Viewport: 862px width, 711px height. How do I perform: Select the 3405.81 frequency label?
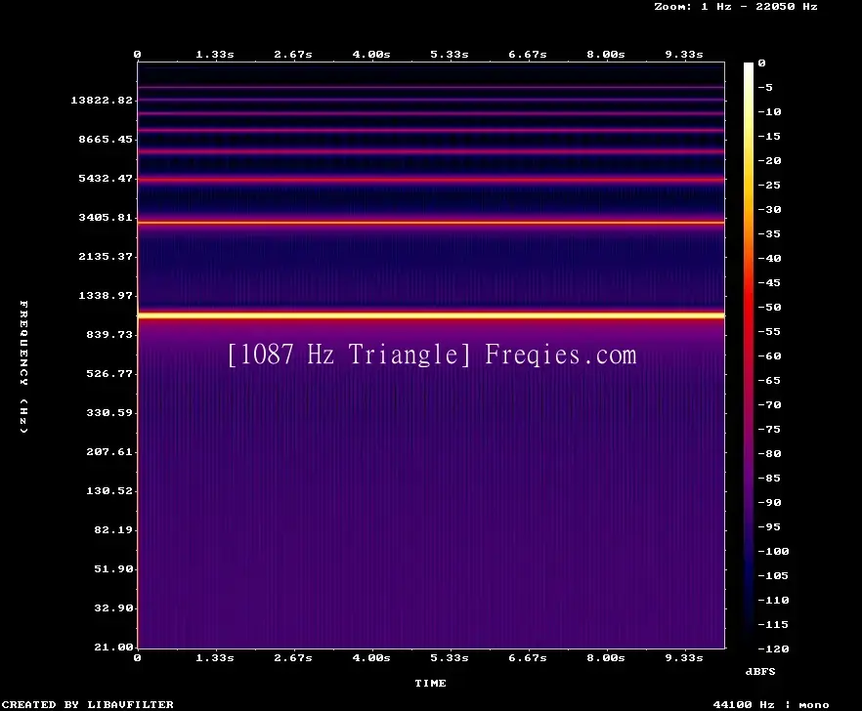tap(106, 217)
